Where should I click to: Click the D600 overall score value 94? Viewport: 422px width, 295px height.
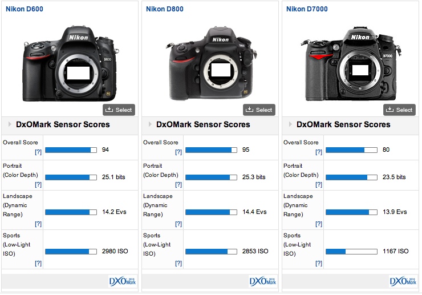(105, 149)
